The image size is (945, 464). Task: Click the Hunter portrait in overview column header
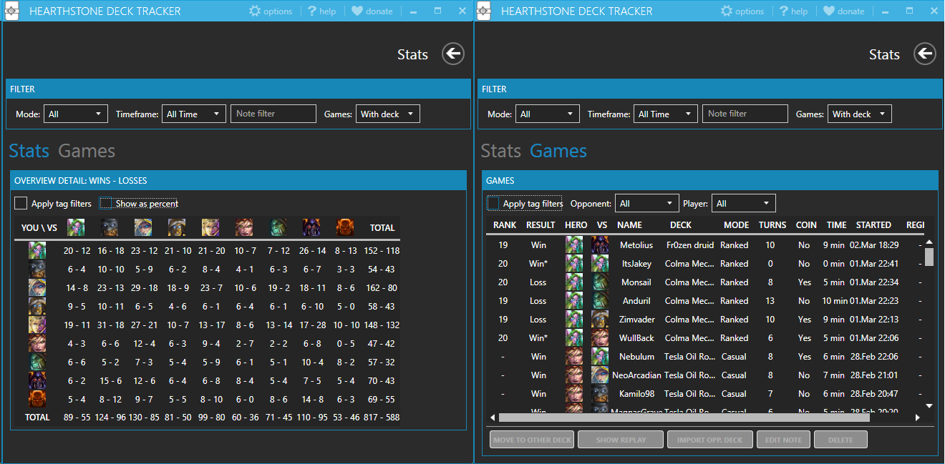(110, 227)
